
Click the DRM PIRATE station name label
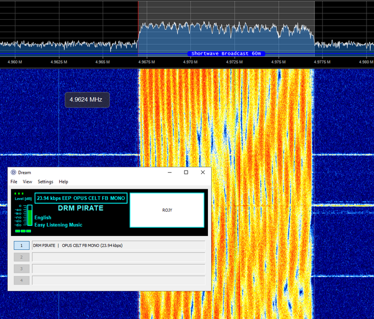pyautogui.click(x=81, y=208)
